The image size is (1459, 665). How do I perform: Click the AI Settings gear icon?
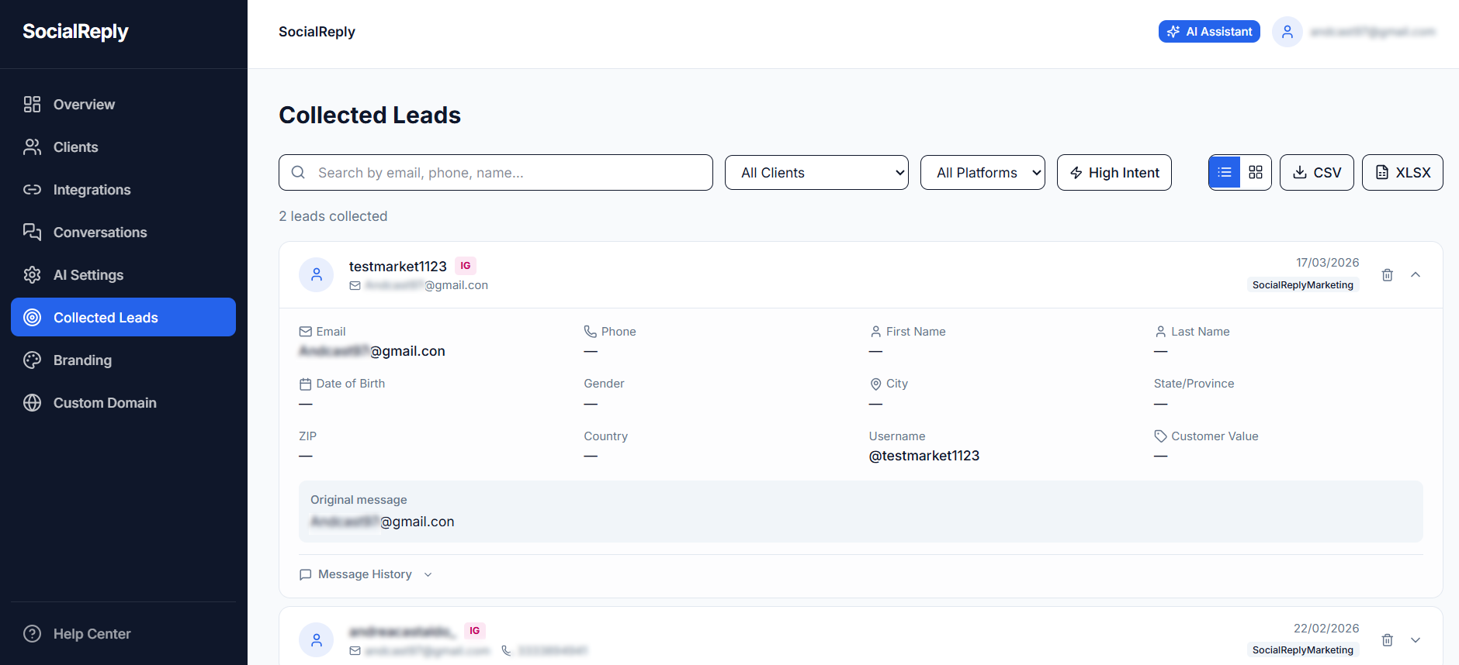click(x=32, y=275)
